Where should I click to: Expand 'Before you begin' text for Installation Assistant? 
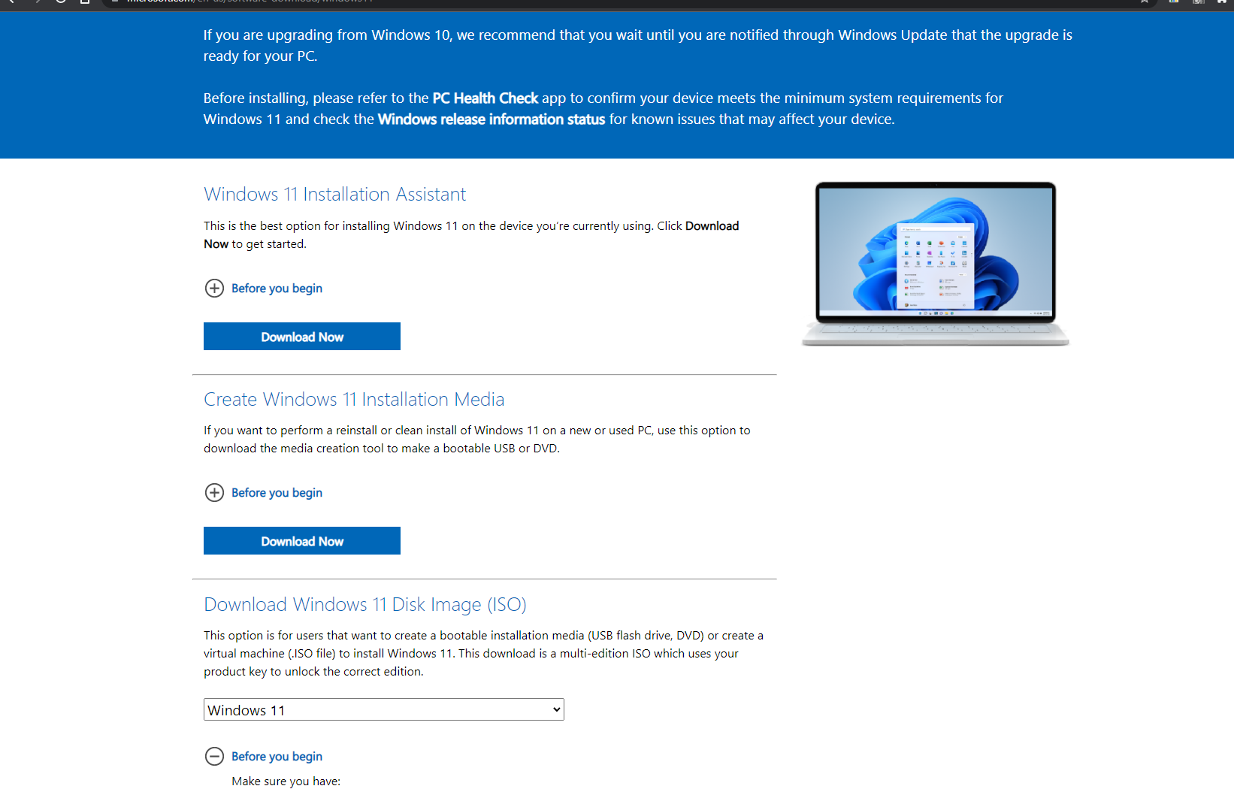coord(277,289)
